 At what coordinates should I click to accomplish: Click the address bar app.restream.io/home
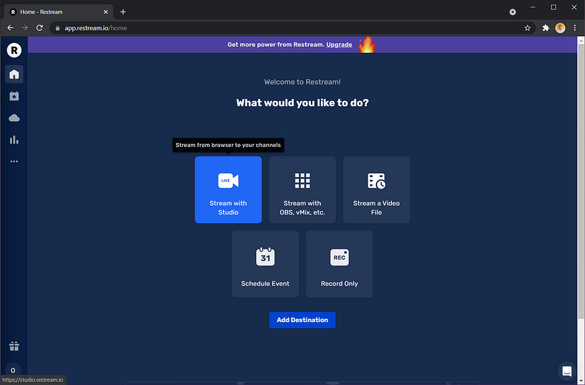tap(293, 28)
